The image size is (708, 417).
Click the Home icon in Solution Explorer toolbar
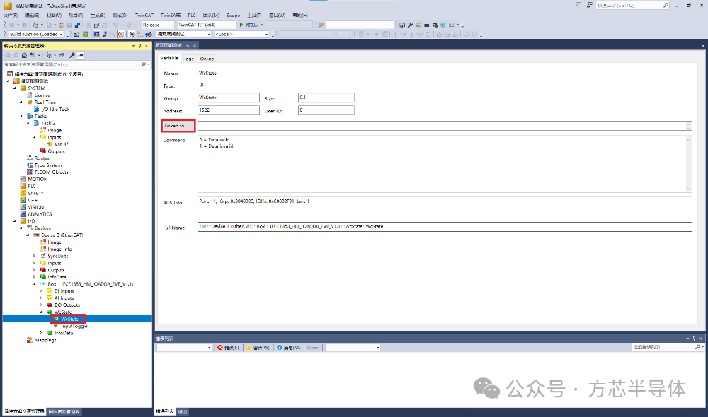24,55
